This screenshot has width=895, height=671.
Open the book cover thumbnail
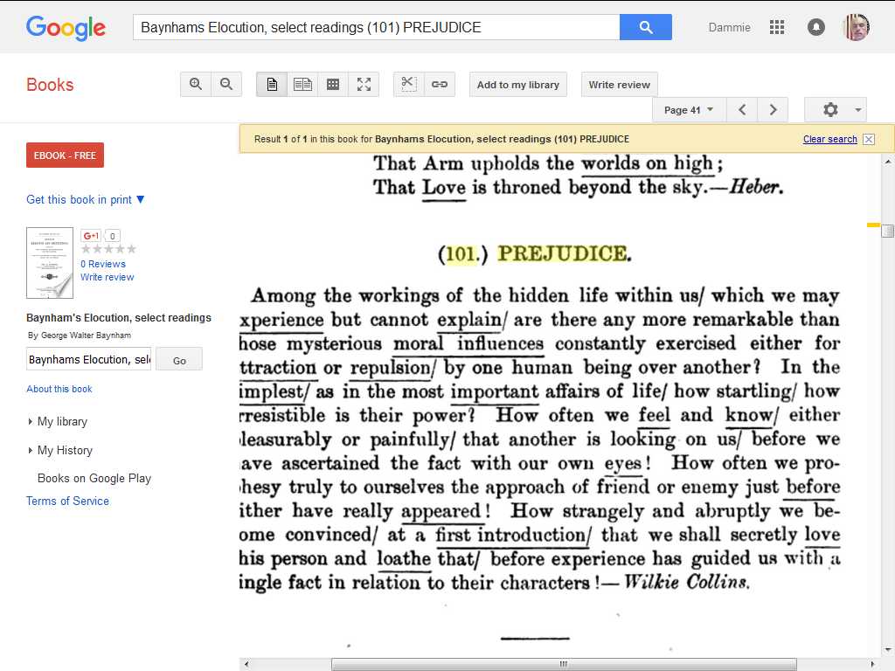50,263
